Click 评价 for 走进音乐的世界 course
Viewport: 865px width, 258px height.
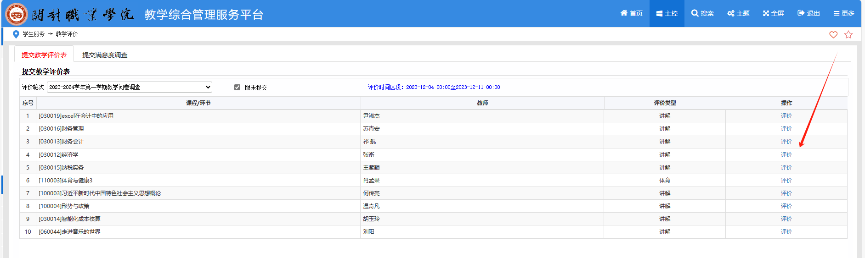786,232
